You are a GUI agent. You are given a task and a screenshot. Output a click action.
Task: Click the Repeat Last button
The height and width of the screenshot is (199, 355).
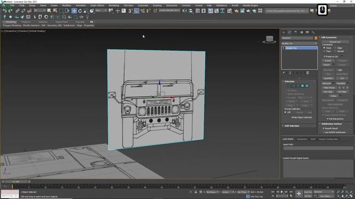[335, 42]
